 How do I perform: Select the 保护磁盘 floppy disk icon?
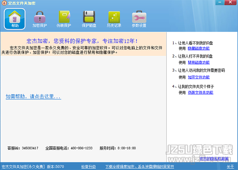89,19
